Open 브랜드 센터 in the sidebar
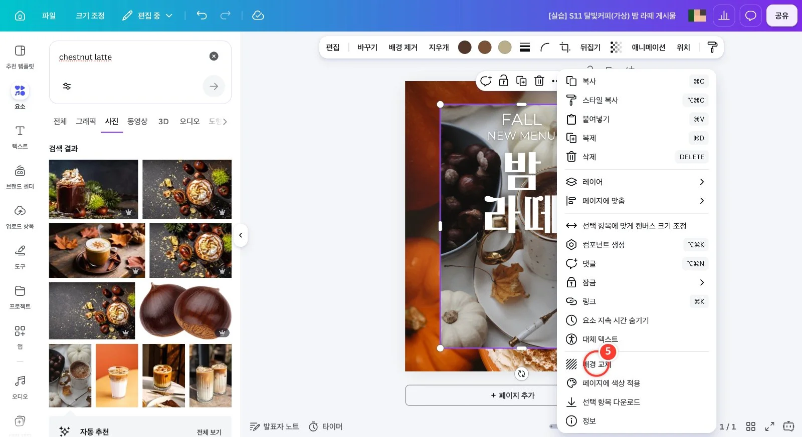802x437 pixels. (x=20, y=176)
